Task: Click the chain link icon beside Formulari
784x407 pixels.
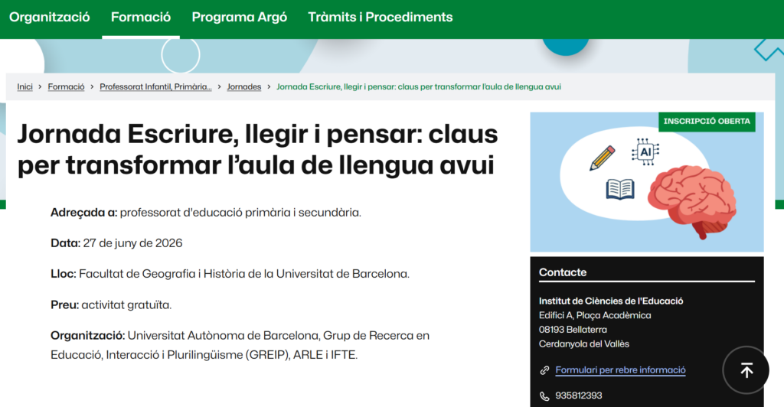Action: pos(544,370)
